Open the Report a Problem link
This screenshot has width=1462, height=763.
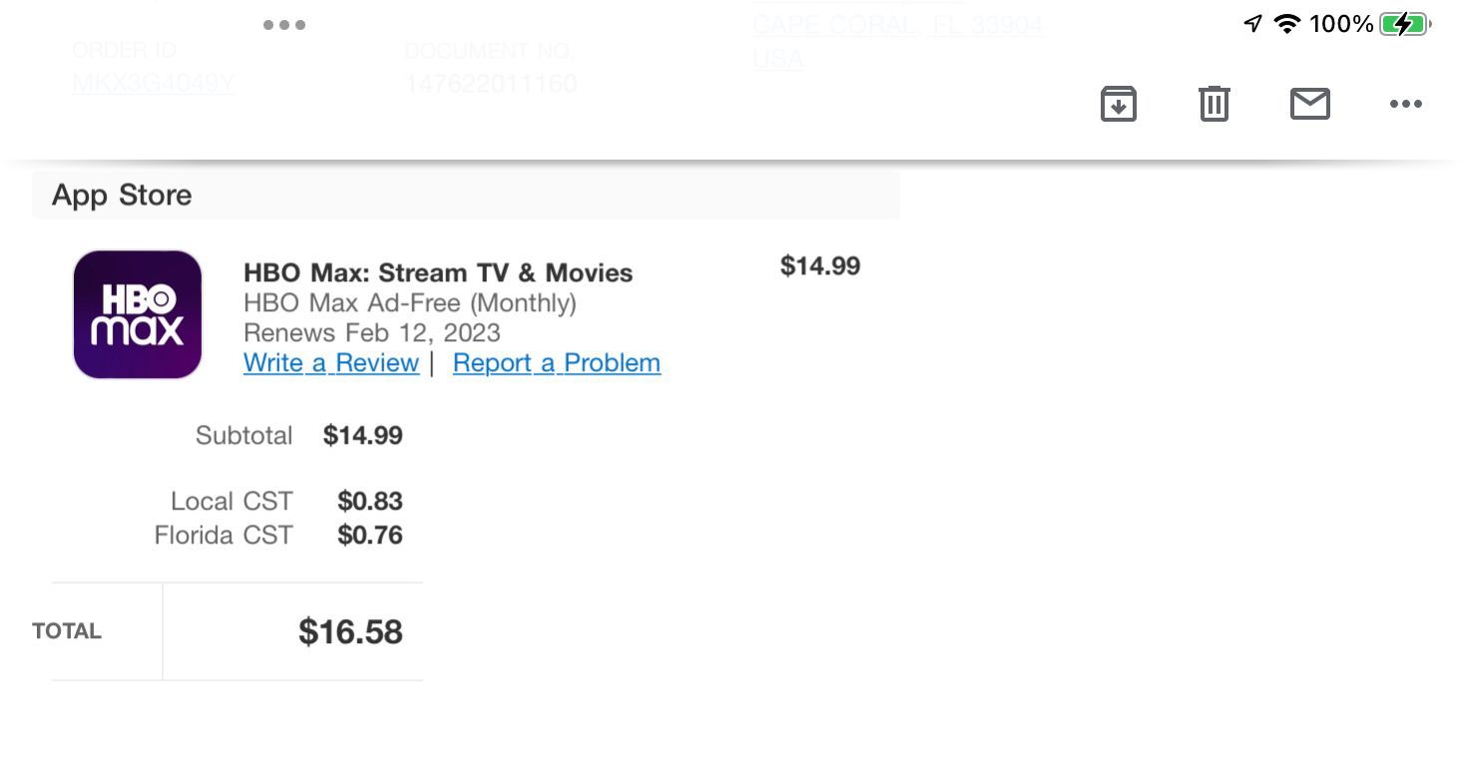point(557,363)
